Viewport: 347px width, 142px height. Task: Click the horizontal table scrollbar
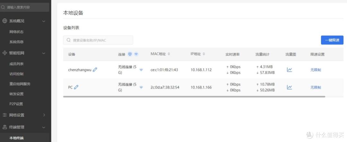click(x=194, y=97)
